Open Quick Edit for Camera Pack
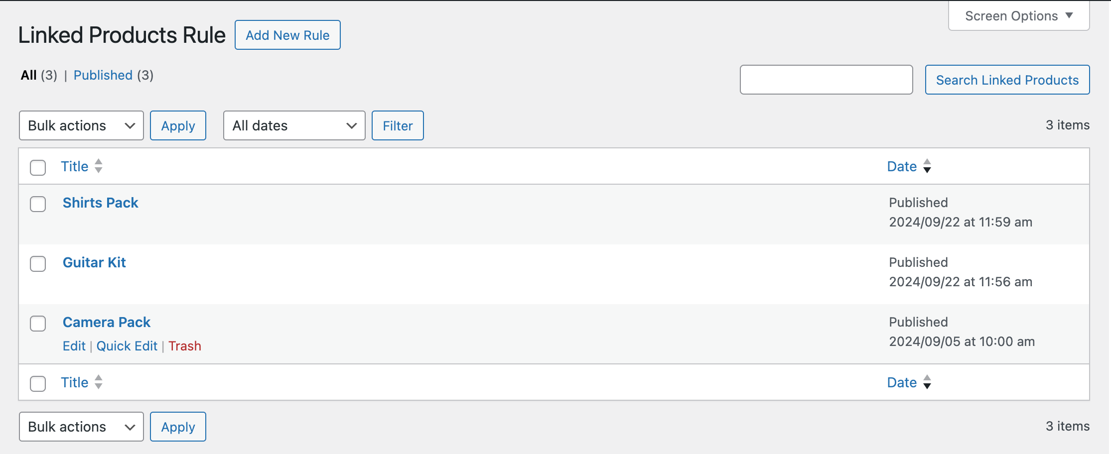The height and width of the screenshot is (454, 1111). click(x=128, y=345)
